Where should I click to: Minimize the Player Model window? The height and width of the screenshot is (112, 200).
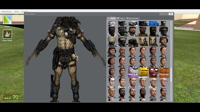(161, 14)
